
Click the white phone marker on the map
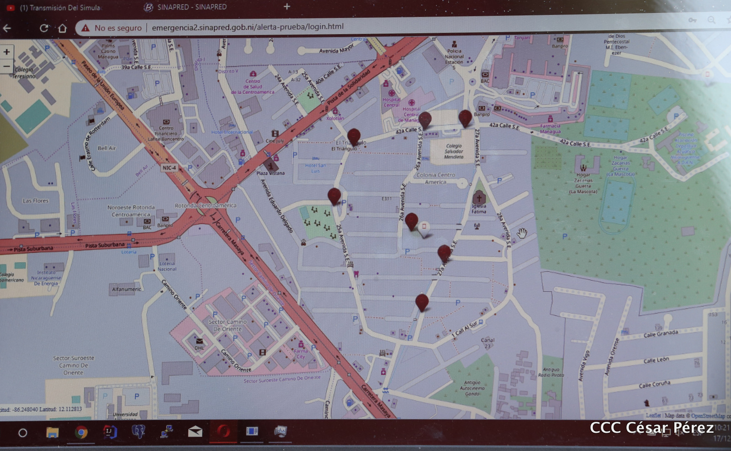424,229
